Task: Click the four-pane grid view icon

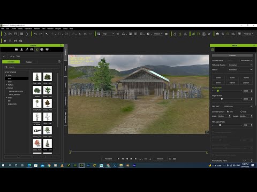Action: [135, 34]
